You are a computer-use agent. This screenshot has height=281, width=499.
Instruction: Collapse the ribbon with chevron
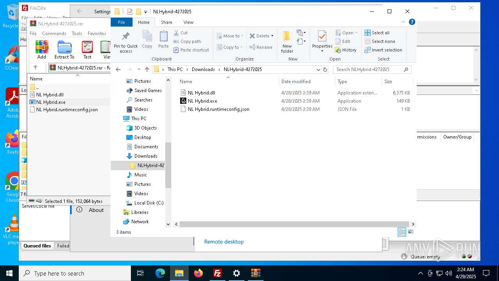403,22
